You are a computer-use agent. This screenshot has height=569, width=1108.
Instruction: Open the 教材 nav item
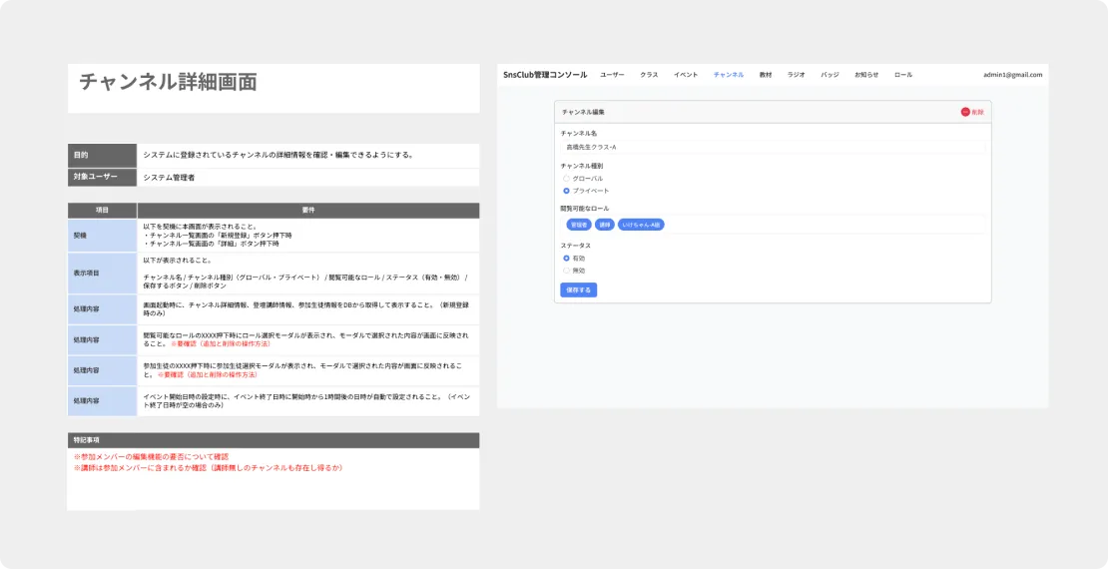[766, 75]
